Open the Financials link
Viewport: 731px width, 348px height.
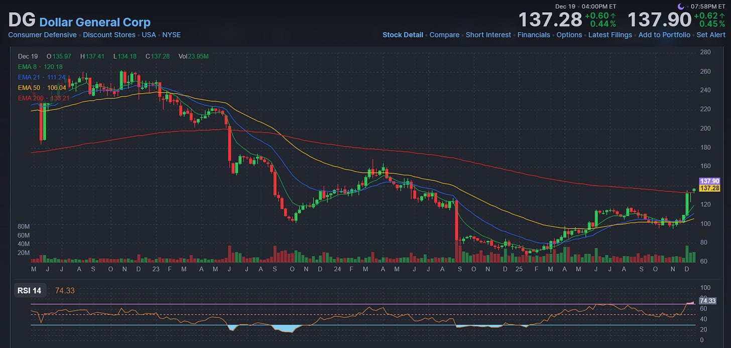(x=534, y=35)
